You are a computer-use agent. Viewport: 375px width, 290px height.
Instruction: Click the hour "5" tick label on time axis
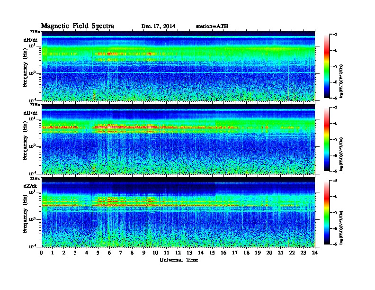click(x=98, y=253)
